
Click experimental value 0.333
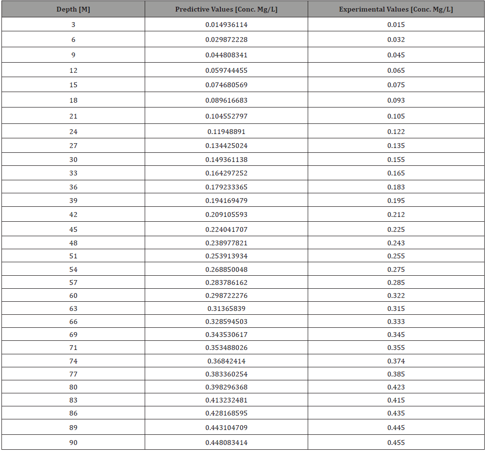point(396,322)
